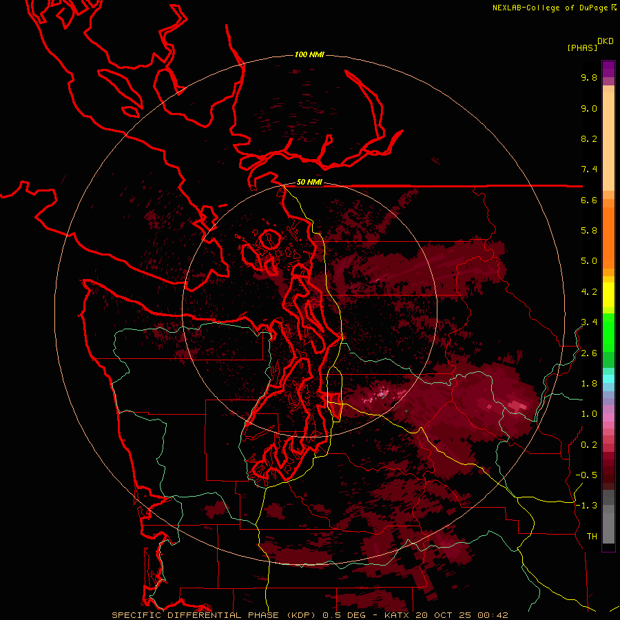Click the cyan band in the color scale
The height and width of the screenshot is (620, 620).
pos(608,379)
